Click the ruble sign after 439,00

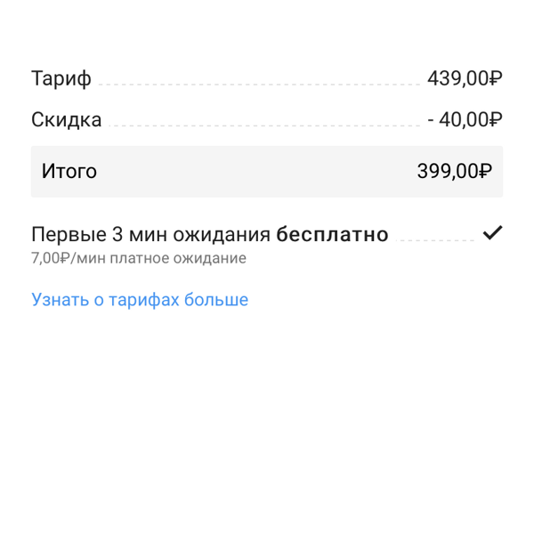click(496, 78)
